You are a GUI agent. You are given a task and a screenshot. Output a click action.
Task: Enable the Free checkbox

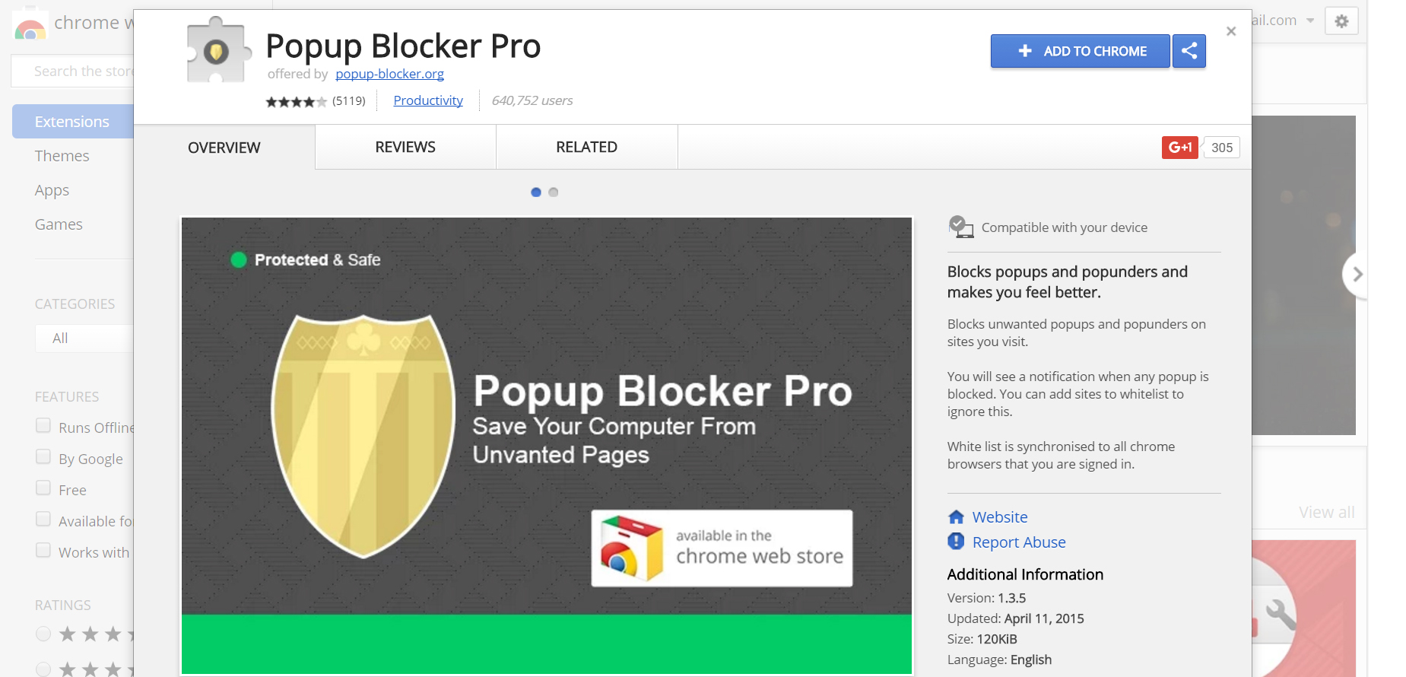click(43, 488)
